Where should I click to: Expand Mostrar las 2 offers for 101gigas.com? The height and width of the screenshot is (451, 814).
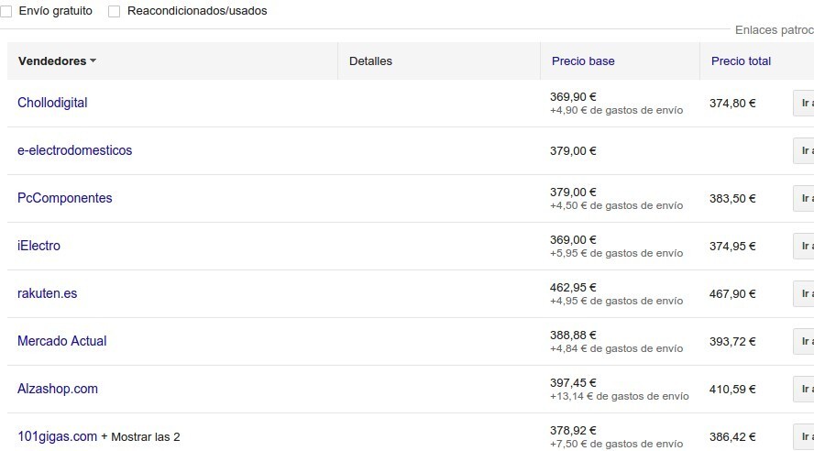(140, 437)
